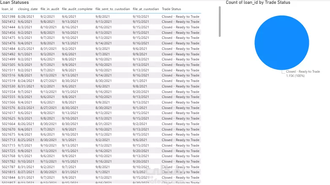Viewport: 330px width, 185px height.
Task: Click closing_date 8/3/2021 for loan 5021444
Action: 25,27
